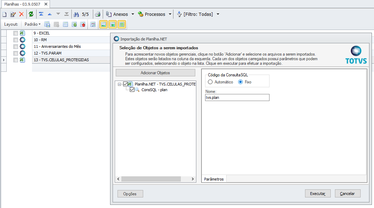Click the Processos toolbar label
The height and width of the screenshot is (208, 374).
[x=155, y=14]
